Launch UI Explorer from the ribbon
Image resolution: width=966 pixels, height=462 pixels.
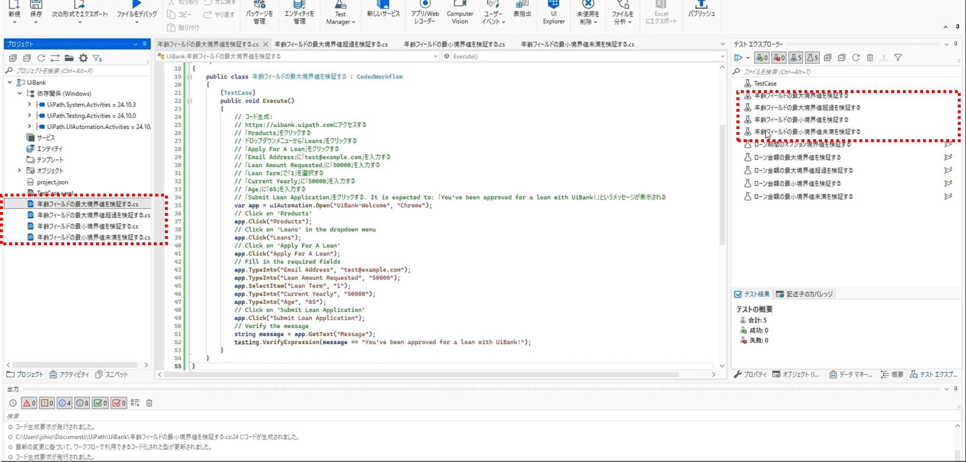coord(554,13)
